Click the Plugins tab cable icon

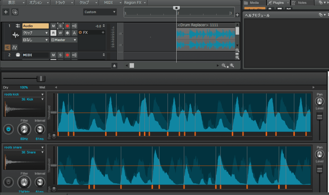pyautogui.click(x=270, y=3)
